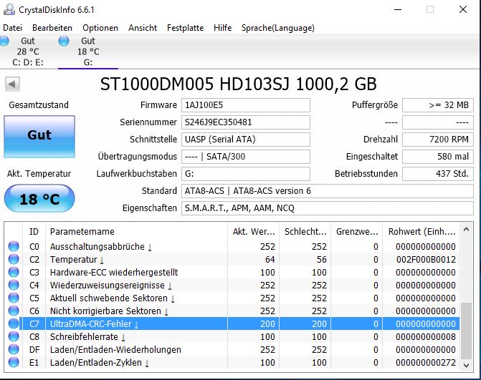Click the SMART list scrollbar thumb
481x380 pixels.
click(466, 330)
